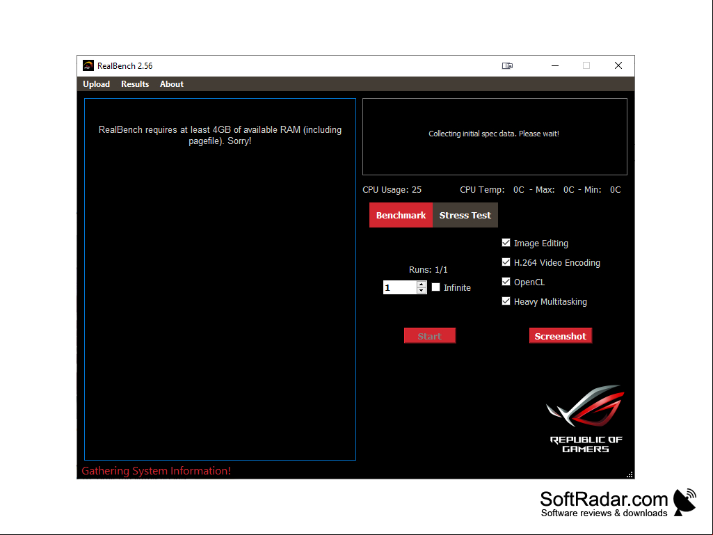Click the 'Runs: 1/1' label
Viewport: 713px width, 535px height.
(x=428, y=270)
